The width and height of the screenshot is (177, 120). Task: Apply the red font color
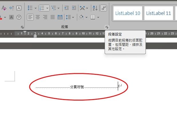click(1, 17)
